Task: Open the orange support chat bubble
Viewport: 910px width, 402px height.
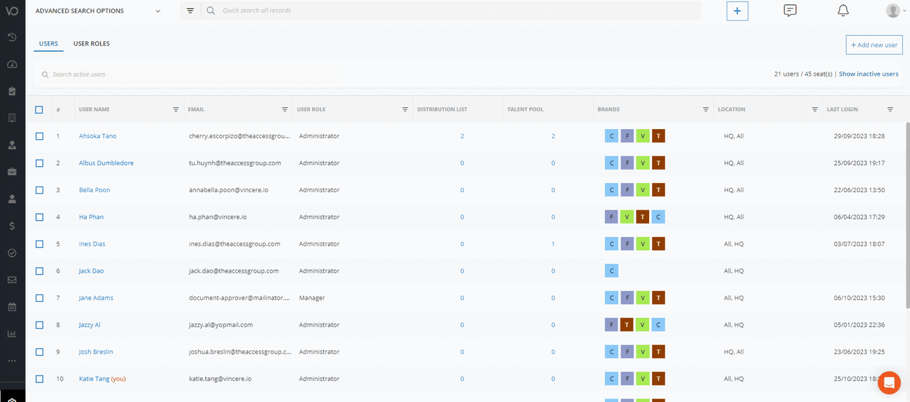Action: click(x=889, y=383)
